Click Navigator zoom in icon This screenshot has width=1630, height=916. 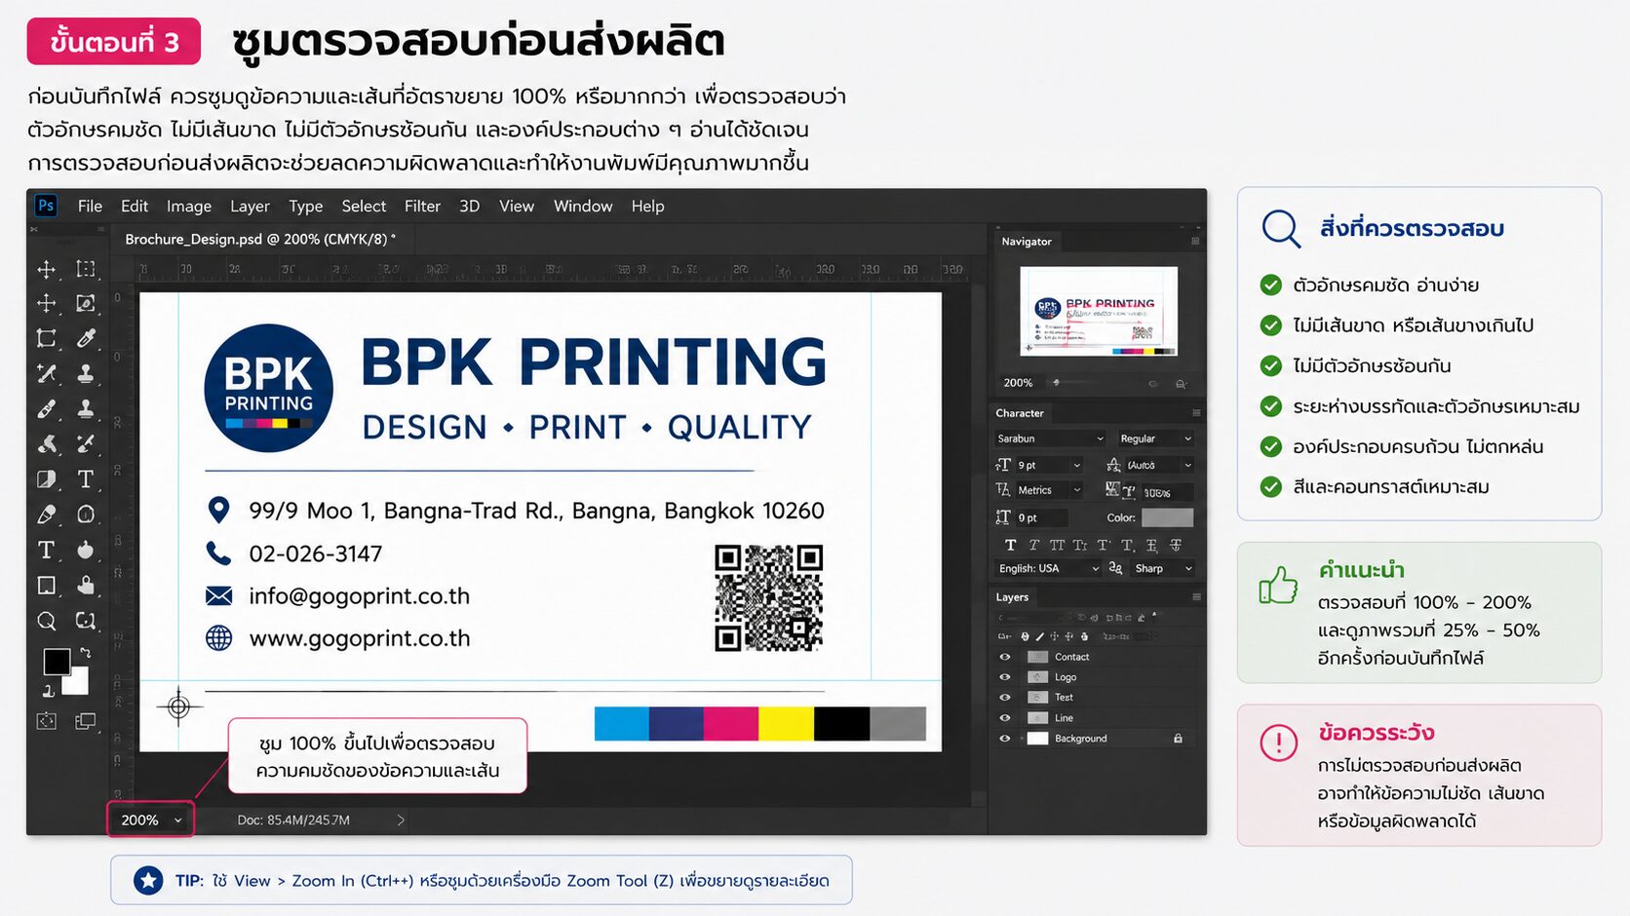pos(1181,384)
